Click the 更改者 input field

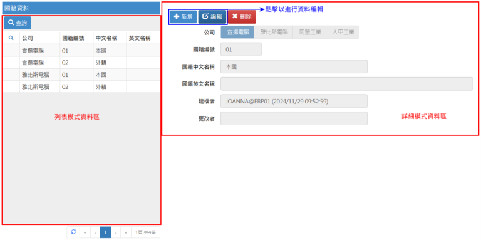294,118
